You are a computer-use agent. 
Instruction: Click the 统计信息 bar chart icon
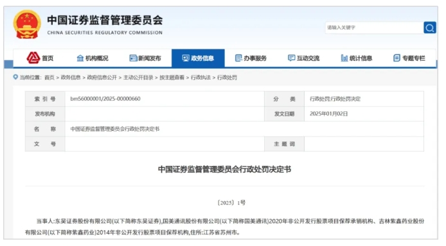pos(344,58)
